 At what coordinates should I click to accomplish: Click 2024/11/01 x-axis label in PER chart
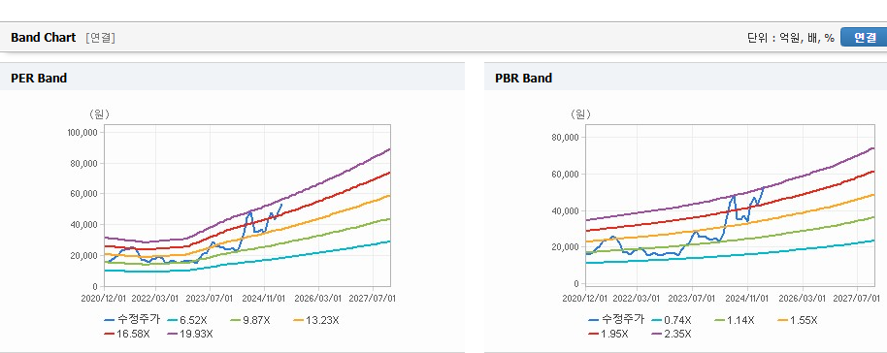point(264,298)
